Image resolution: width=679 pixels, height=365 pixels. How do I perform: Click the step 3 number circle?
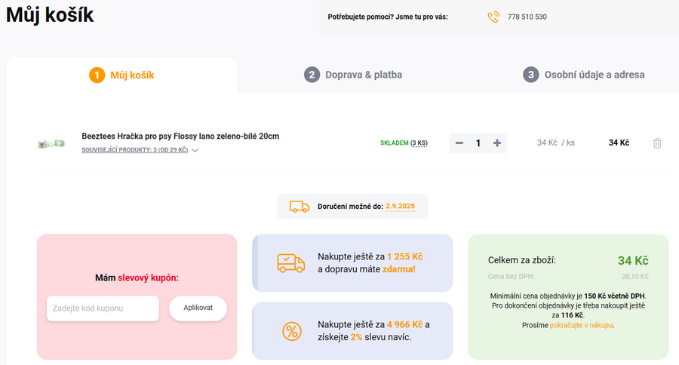pos(531,75)
